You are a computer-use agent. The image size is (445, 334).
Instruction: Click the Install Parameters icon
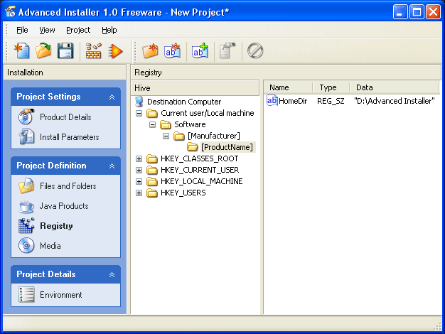(26, 136)
